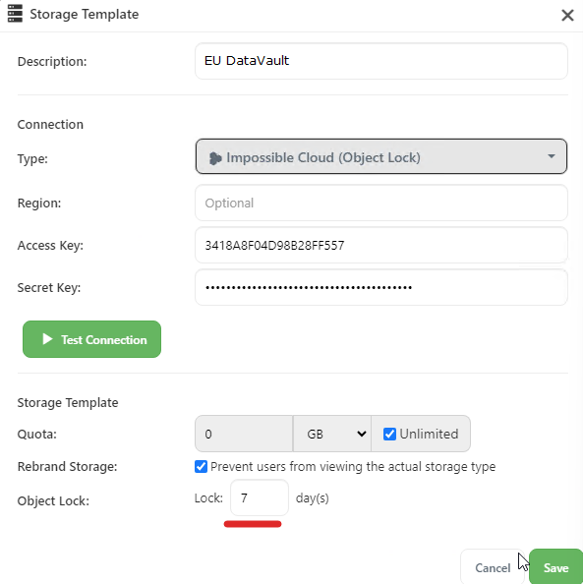
Task: Click the Unlimited label text
Action: 429,434
